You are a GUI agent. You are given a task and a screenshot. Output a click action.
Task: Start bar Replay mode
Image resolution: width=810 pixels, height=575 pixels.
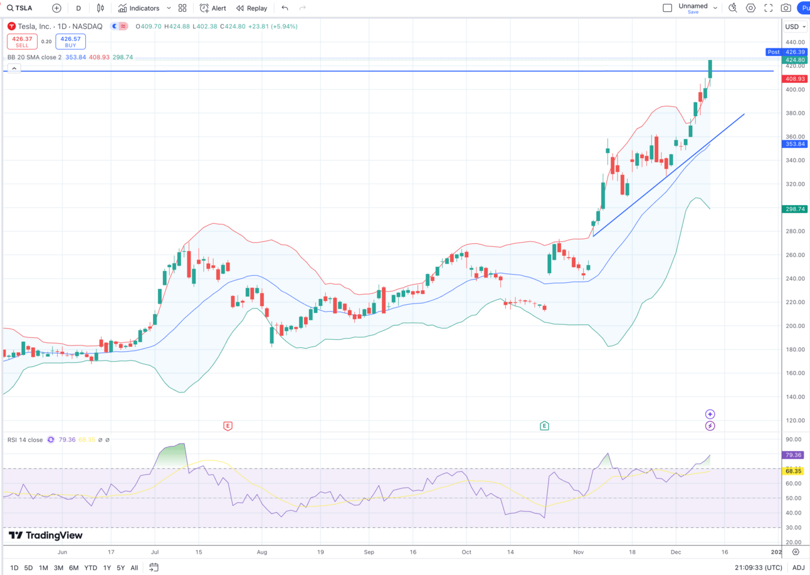click(x=251, y=8)
